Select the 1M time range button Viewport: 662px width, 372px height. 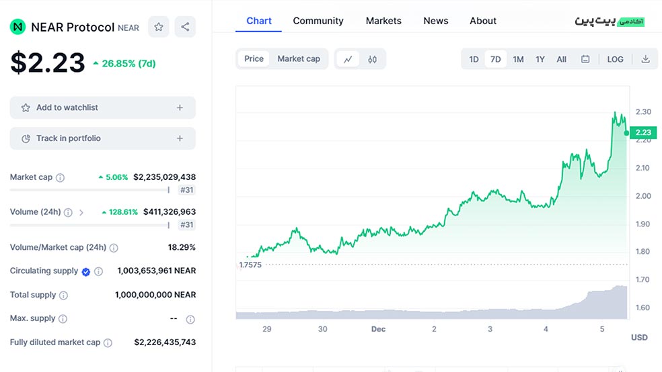[x=518, y=59]
